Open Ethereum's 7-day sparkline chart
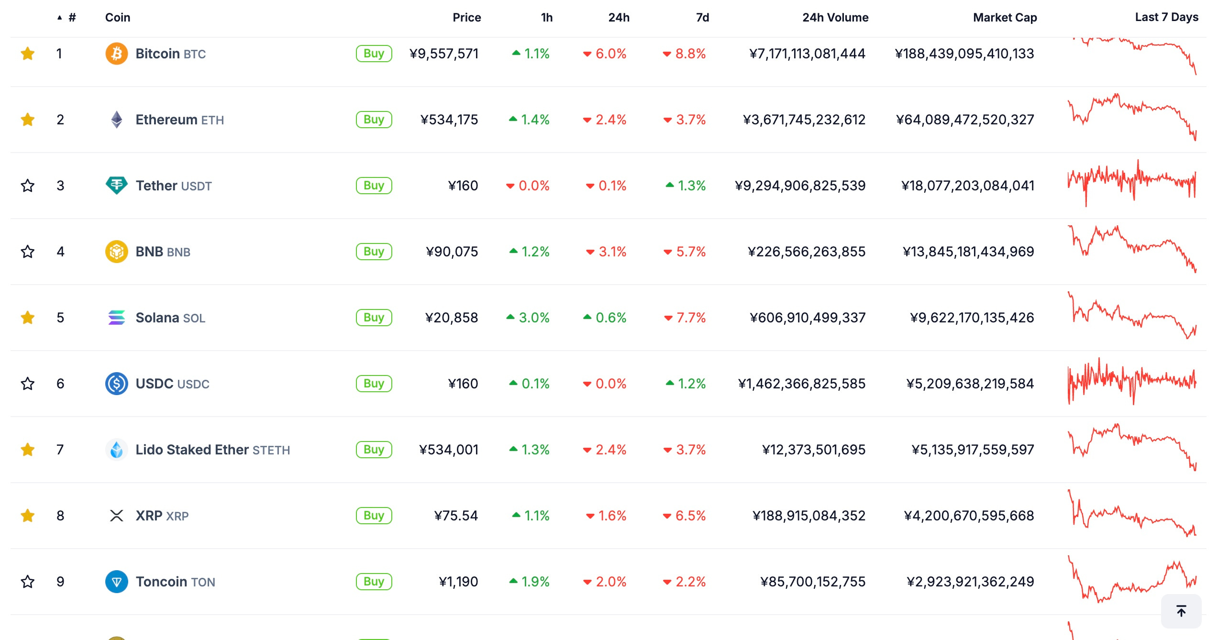This screenshot has height=640, width=1218. pos(1132,117)
